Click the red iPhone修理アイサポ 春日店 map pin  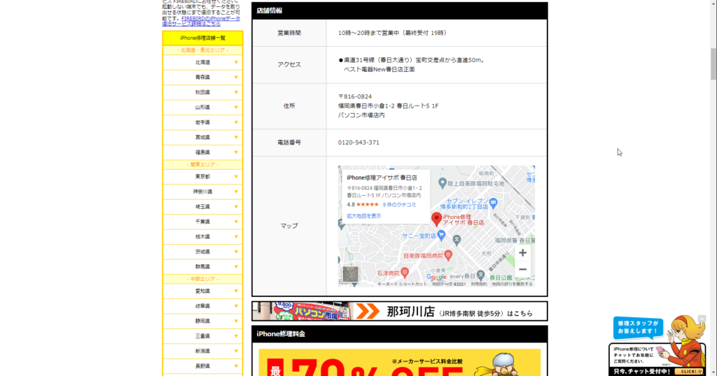click(436, 219)
